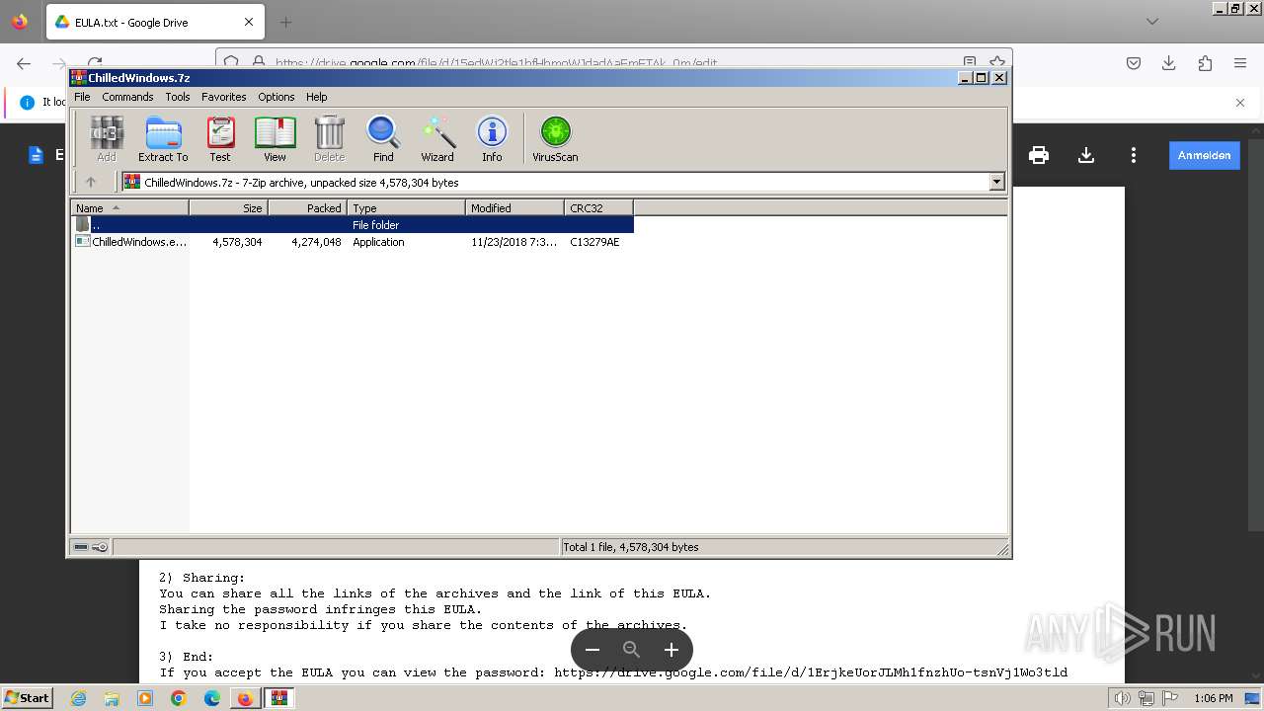Open the Commands menu
This screenshot has height=711, width=1264.
[x=127, y=97]
